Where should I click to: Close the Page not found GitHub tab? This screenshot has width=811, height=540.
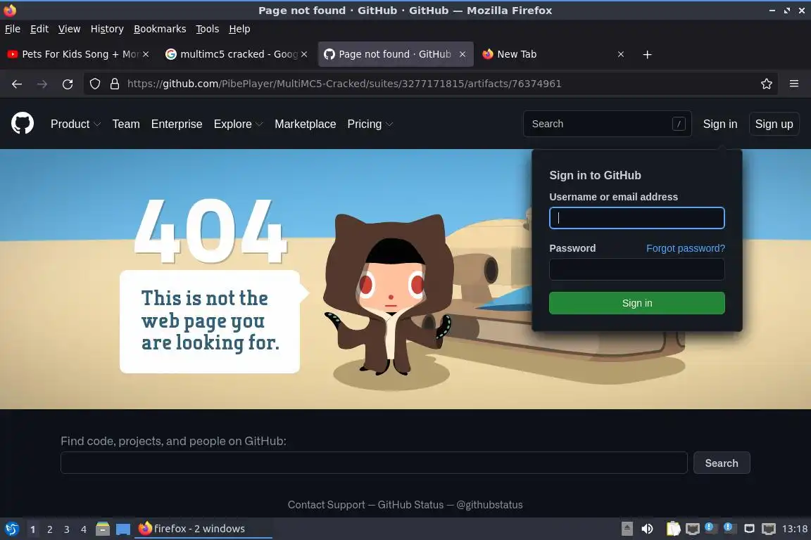click(x=463, y=54)
